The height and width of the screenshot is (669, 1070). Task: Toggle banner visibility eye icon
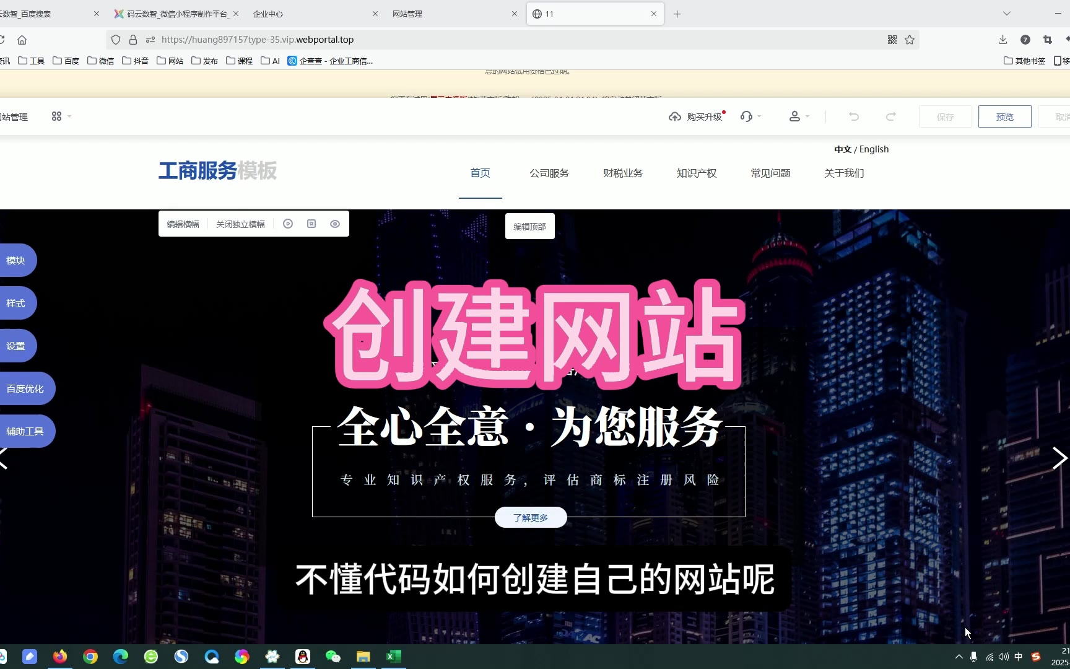(x=335, y=224)
